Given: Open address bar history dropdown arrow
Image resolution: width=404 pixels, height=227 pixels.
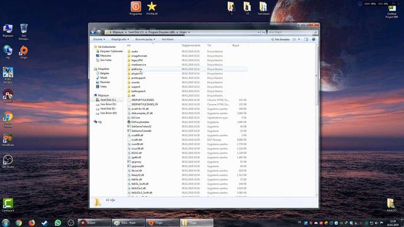Looking at the screenshot, I should coord(259,32).
